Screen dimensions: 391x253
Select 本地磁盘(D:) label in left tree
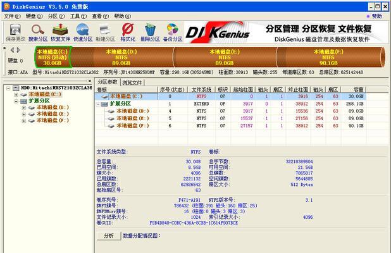point(53,108)
